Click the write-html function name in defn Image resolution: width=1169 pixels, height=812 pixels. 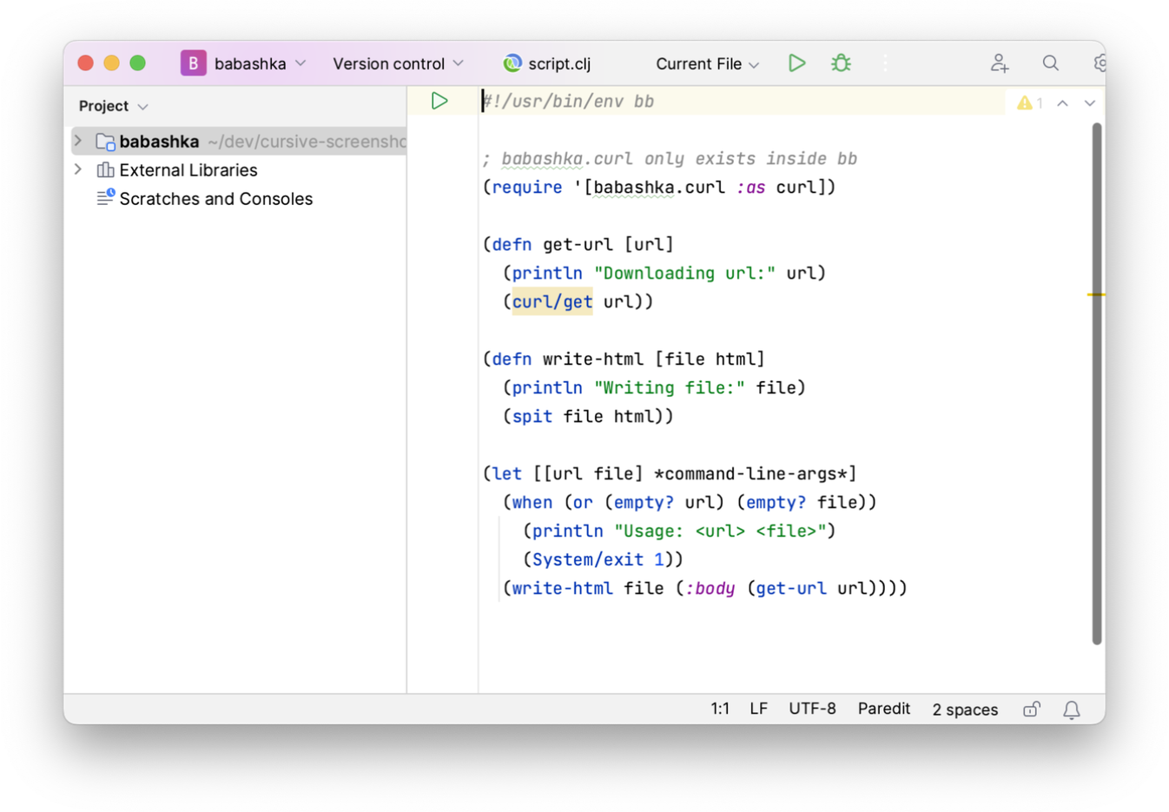(593, 359)
